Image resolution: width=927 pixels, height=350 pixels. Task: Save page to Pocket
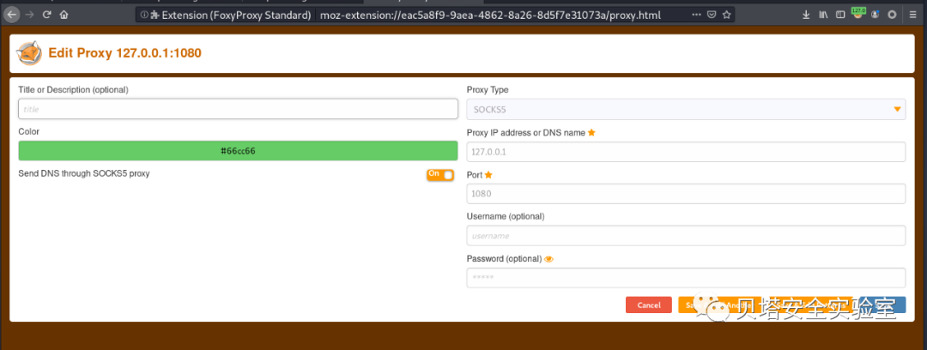pyautogui.click(x=712, y=15)
